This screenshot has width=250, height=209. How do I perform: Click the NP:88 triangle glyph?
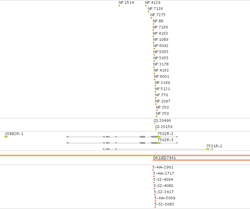pyautogui.click(x=154, y=24)
